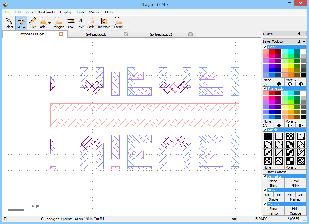Viewport: 309px width, 224px height.
Task: Open the Add tool dropdown arrow
Action: click(49, 23)
